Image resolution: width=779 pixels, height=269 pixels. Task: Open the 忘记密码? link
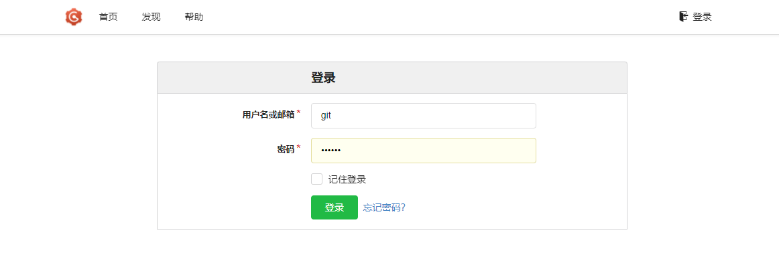click(384, 207)
